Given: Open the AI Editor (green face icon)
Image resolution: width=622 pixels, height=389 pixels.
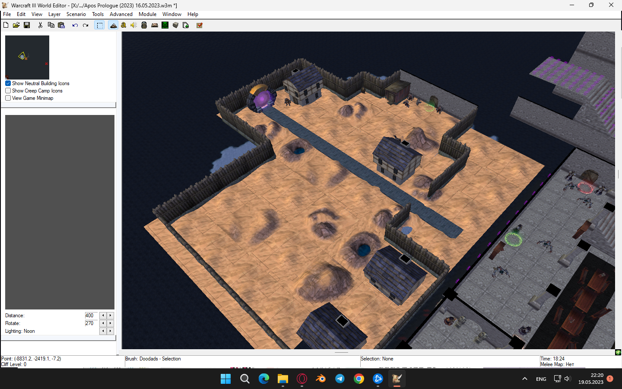Looking at the screenshot, I should tap(165, 25).
